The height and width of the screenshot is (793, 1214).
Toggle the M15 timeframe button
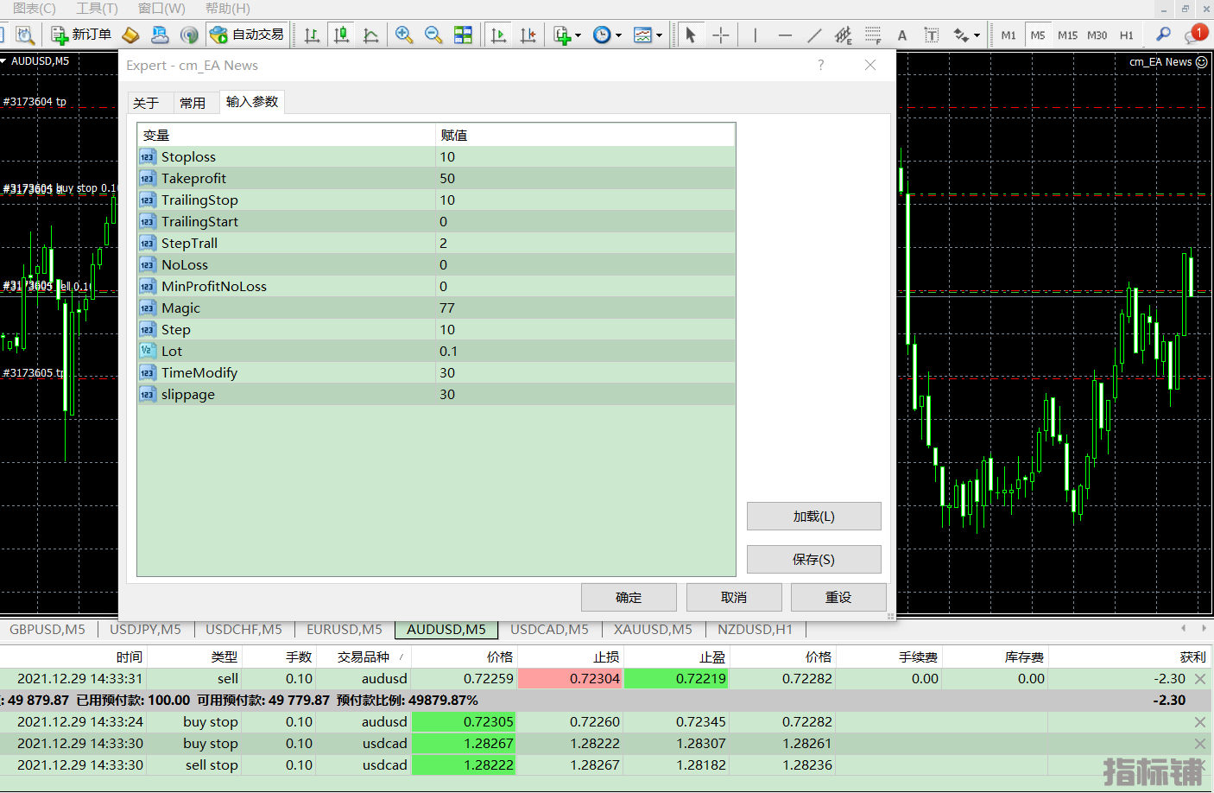coord(1067,35)
